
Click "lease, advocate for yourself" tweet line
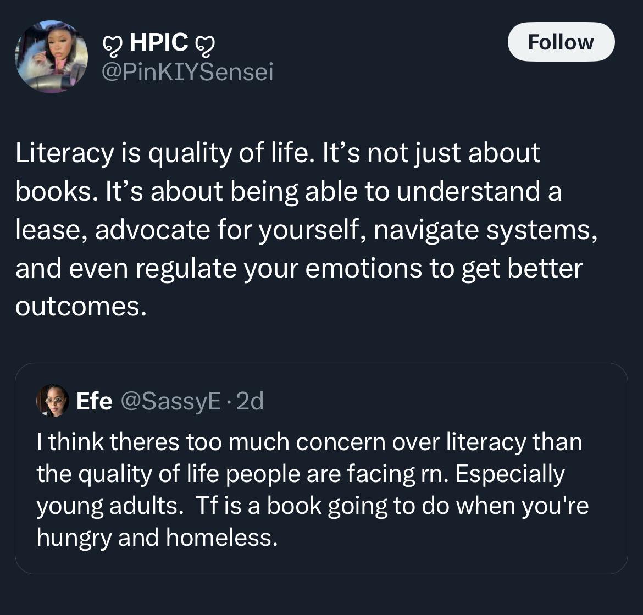point(306,230)
